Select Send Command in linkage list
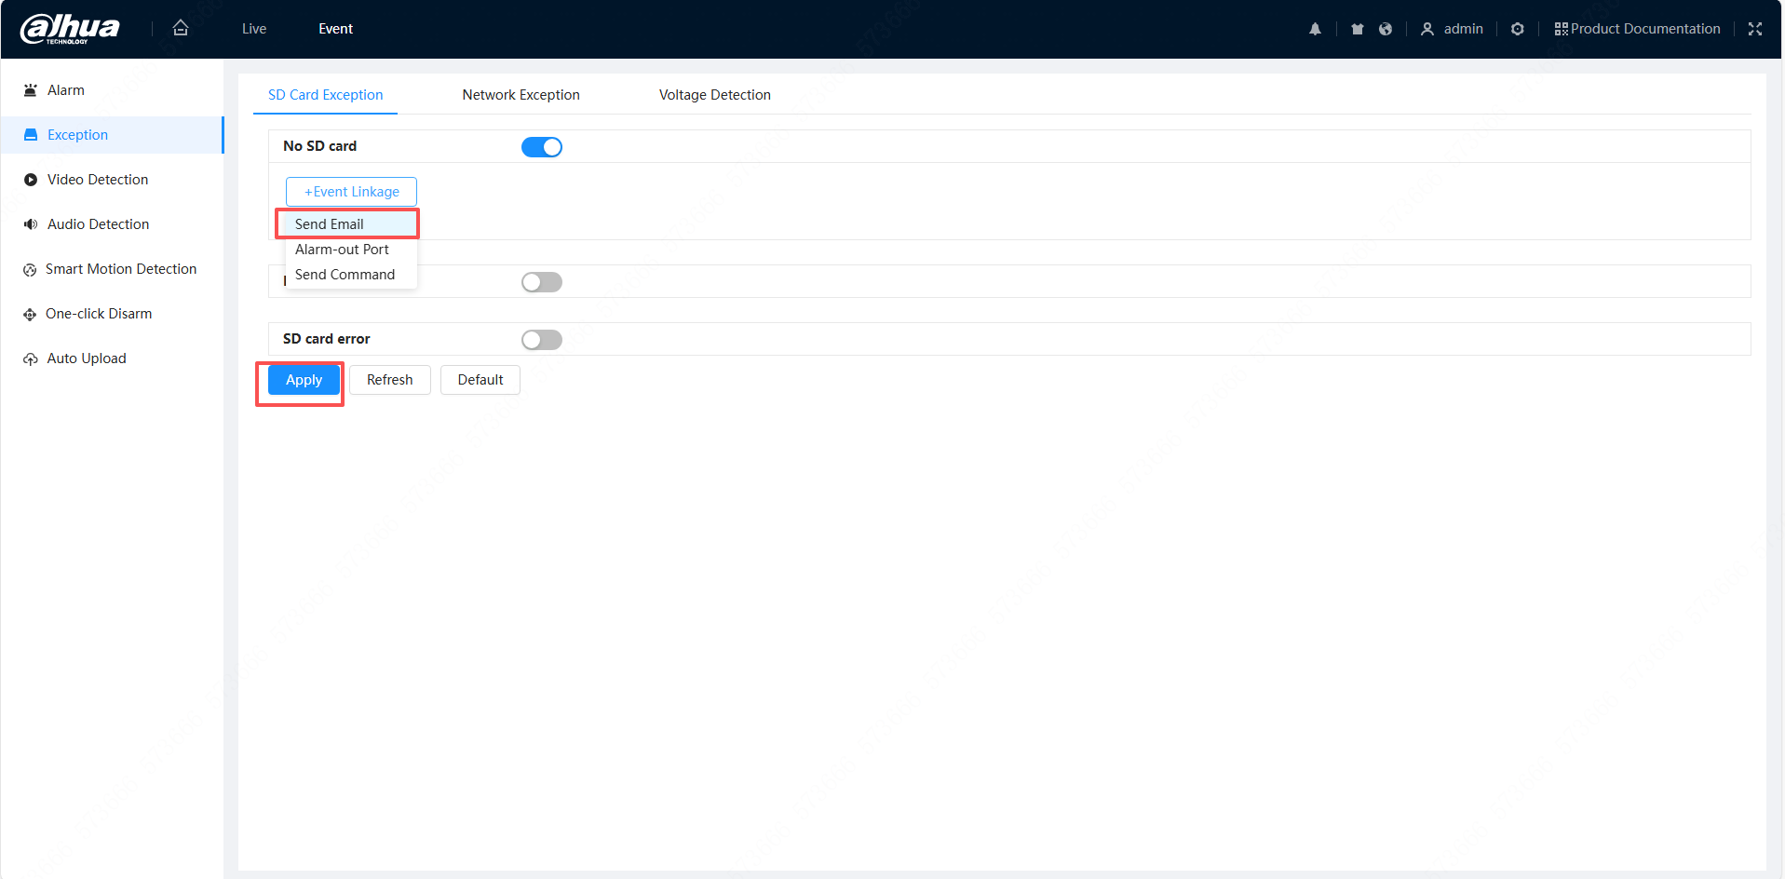Image resolution: width=1785 pixels, height=879 pixels. click(345, 275)
